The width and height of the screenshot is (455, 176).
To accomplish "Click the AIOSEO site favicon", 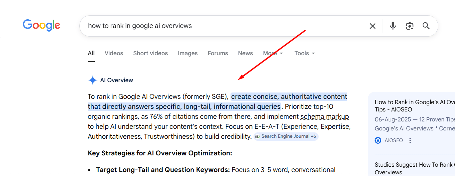I will 378,140.
